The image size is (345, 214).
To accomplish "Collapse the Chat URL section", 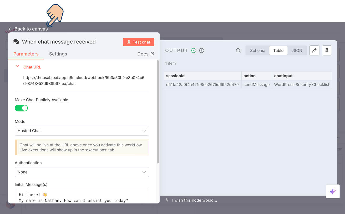I will point(17,67).
